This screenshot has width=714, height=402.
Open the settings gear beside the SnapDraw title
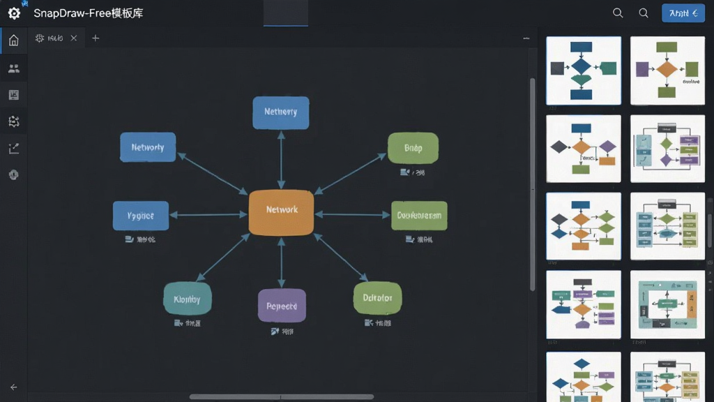pos(14,13)
